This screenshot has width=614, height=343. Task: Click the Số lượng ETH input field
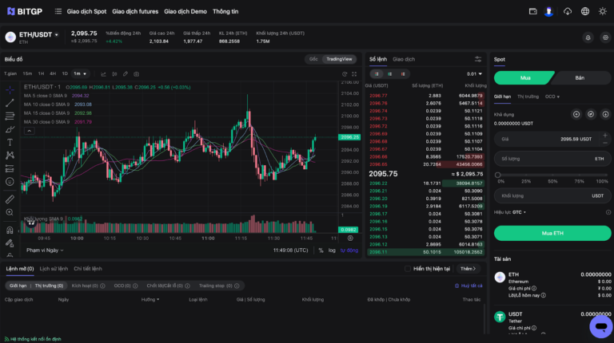552,159
